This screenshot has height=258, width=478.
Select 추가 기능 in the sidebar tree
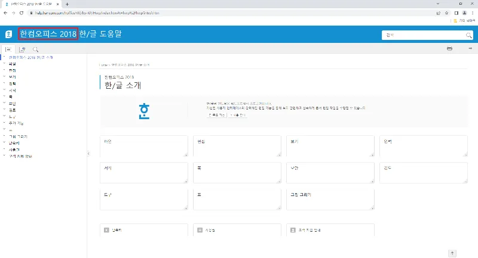pyautogui.click(x=16, y=123)
